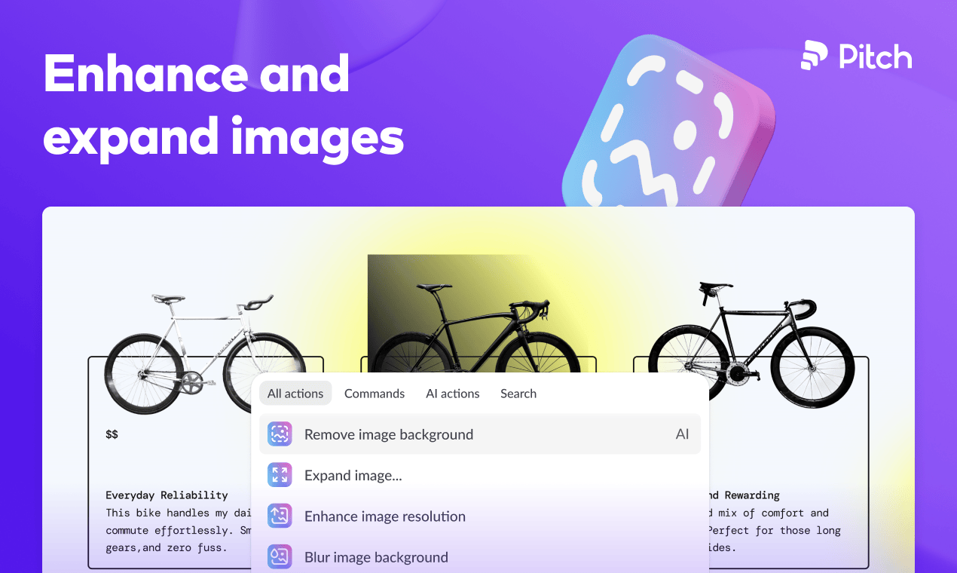Click the Pitch logo icon

tap(814, 56)
